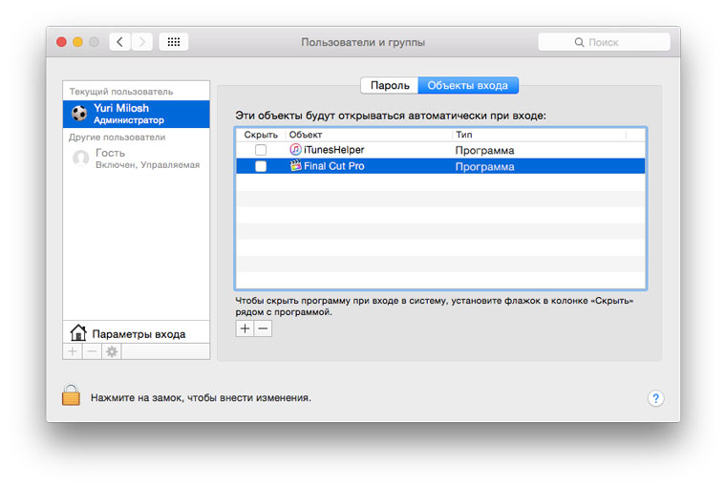Open the show-all grid view
This screenshot has width=726, height=487.
click(174, 42)
